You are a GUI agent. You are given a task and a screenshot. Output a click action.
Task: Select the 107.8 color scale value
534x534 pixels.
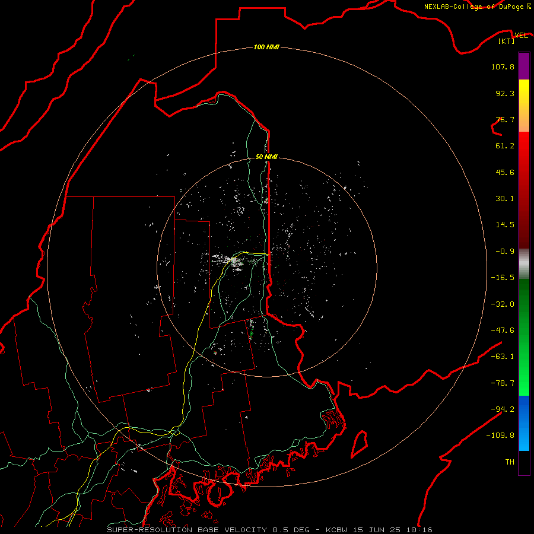pyautogui.click(x=503, y=66)
